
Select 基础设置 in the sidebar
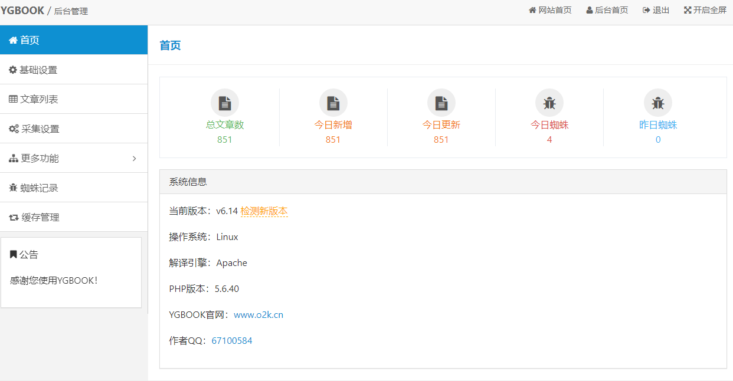tap(35, 69)
